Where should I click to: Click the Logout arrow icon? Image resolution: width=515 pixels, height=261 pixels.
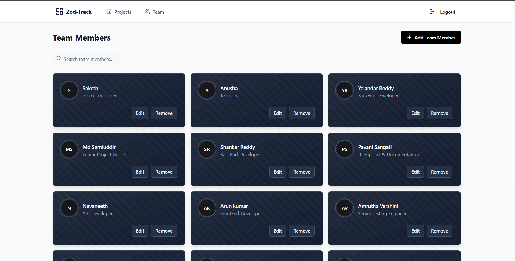coord(432,12)
